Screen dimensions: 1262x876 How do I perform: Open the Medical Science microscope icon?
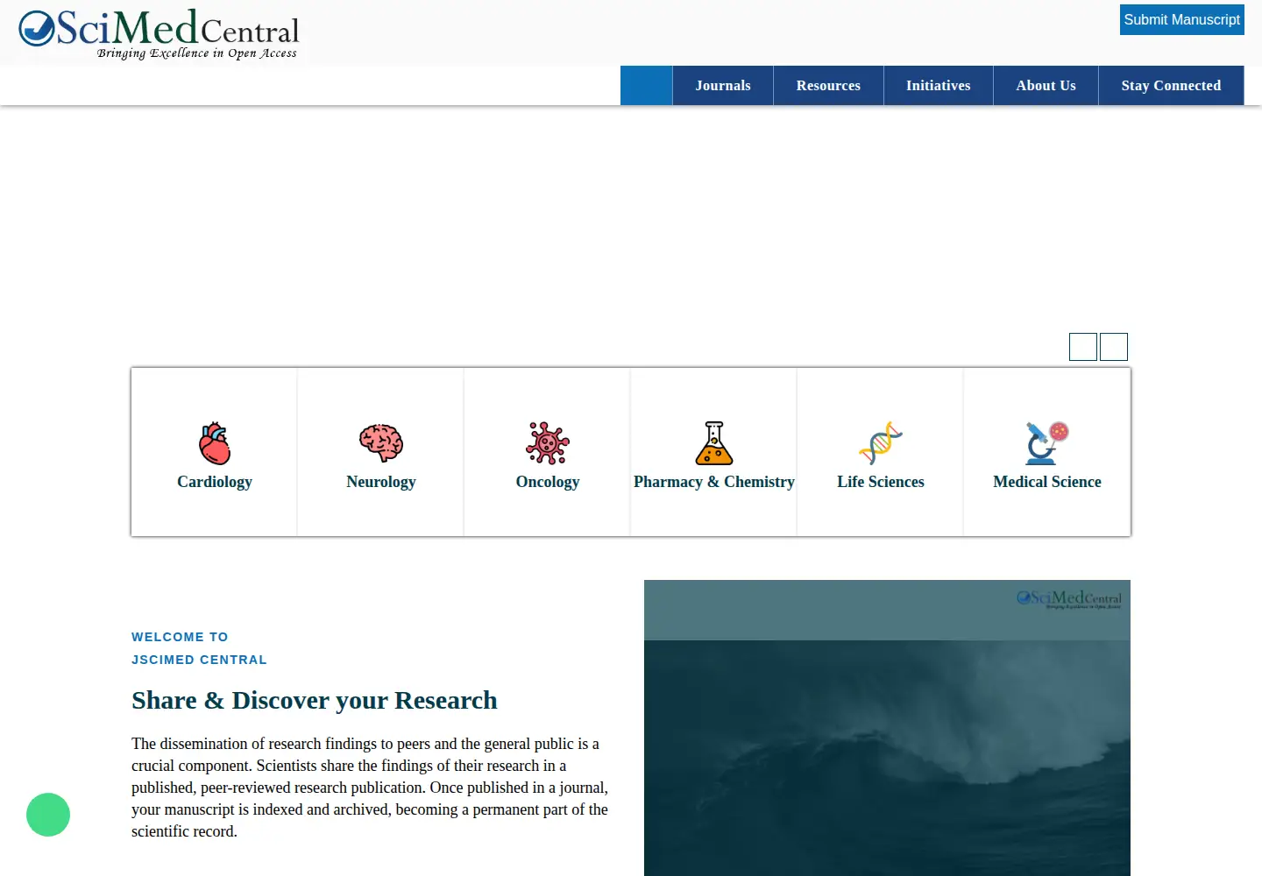1047,443
